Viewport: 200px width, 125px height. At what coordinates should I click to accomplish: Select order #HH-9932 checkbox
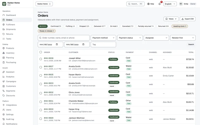[x=41, y=93]
